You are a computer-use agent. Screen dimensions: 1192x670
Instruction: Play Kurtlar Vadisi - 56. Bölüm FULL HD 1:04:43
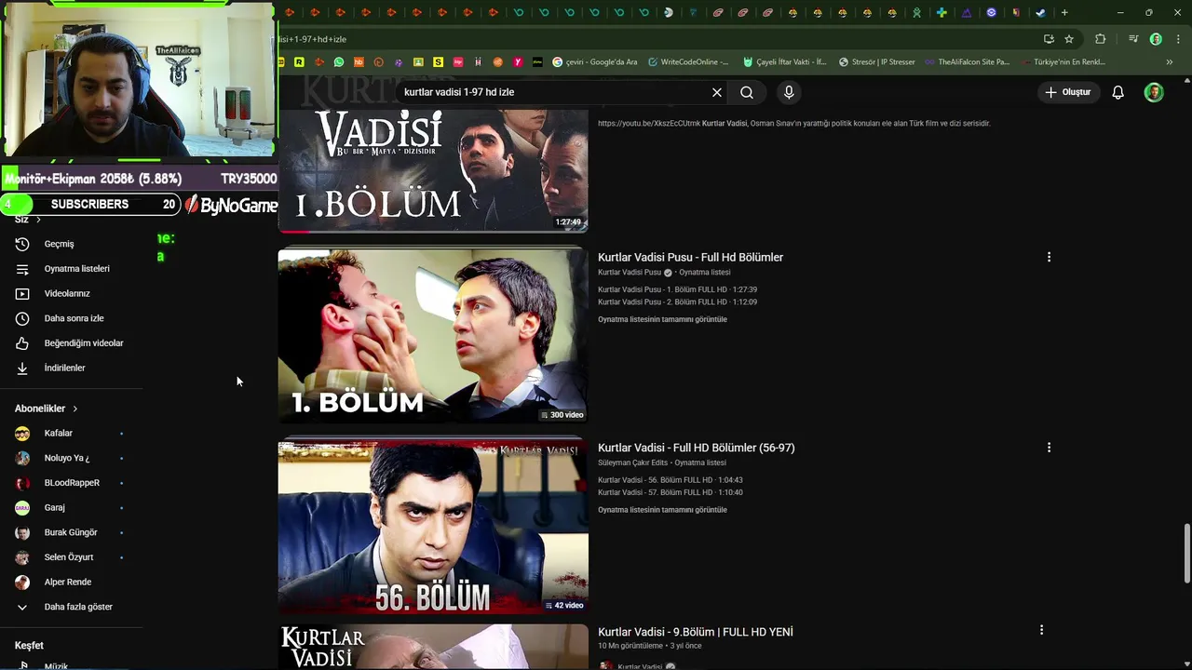[x=670, y=480]
